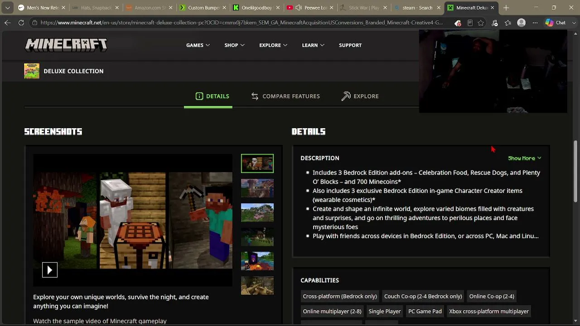Click the Explore pickaxe icon
Viewport: 580px width, 326px height.
(346, 96)
